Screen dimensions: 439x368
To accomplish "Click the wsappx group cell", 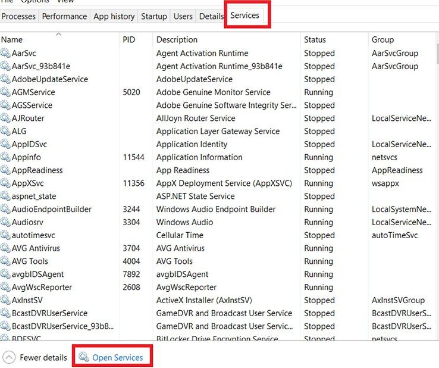I will click(x=385, y=183).
